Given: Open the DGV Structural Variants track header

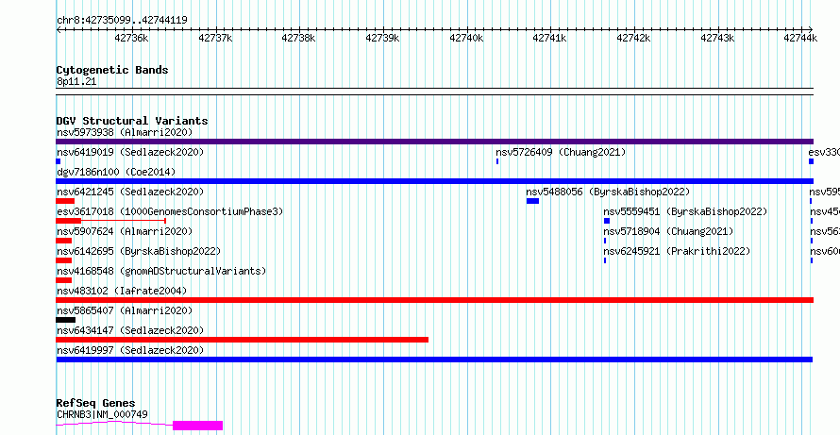Looking at the screenshot, I should pyautogui.click(x=132, y=121).
